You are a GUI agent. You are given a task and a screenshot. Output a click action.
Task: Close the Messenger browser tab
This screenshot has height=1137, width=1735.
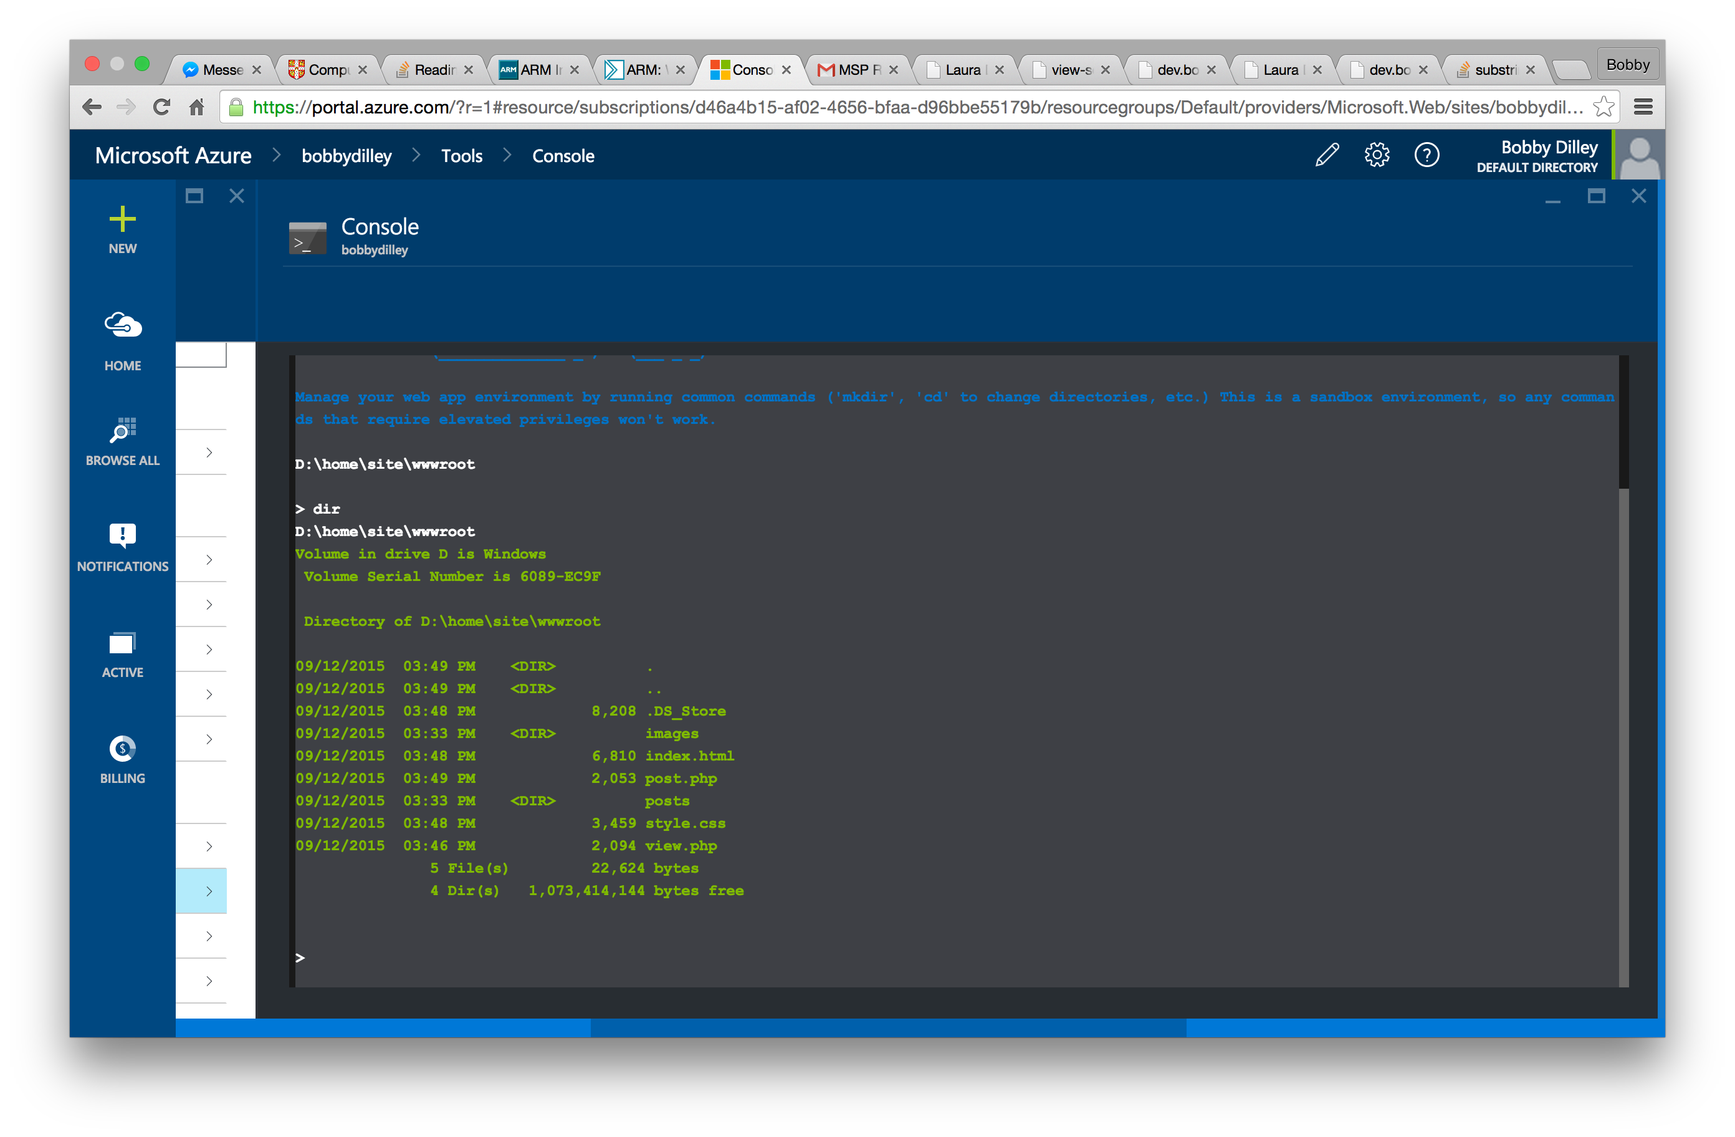(257, 69)
